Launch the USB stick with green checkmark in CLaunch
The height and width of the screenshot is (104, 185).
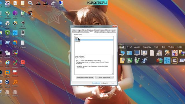[137, 60]
